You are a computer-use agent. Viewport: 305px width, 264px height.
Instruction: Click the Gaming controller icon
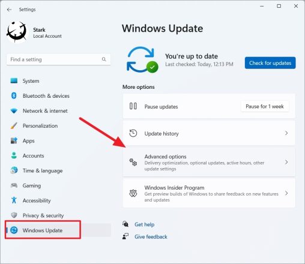click(x=14, y=185)
